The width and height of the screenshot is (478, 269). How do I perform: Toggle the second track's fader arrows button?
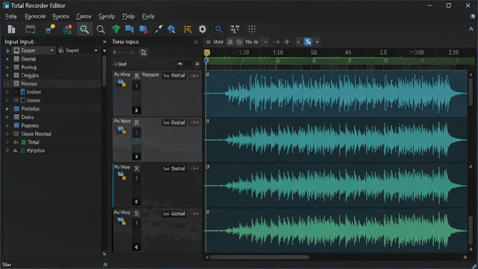click(194, 123)
